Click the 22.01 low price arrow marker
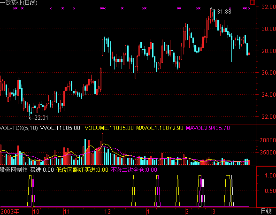Screen dimensions: 276x215 tap(38, 118)
